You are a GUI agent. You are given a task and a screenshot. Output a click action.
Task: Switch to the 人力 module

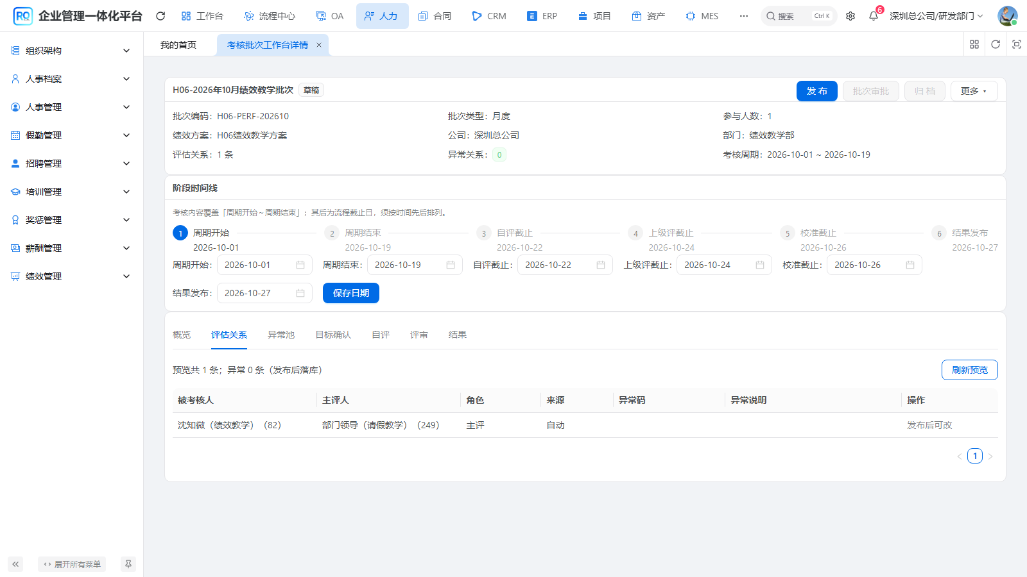point(382,16)
